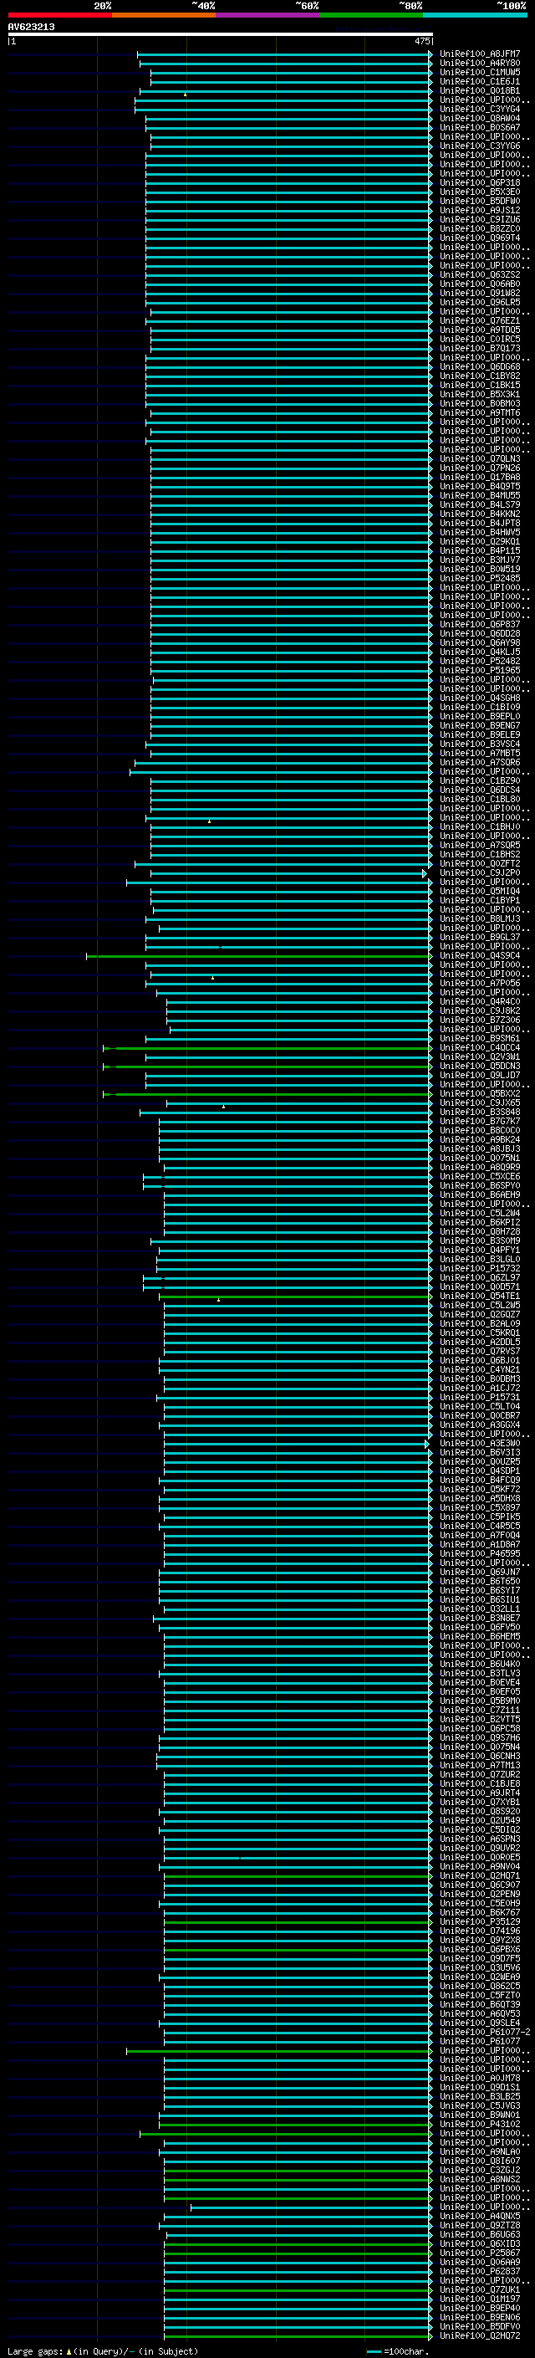Viewport: 535px width, 2358px height.
Task: Select the UniRef100_A7SQR5 label
Action: pyautogui.click(x=480, y=845)
